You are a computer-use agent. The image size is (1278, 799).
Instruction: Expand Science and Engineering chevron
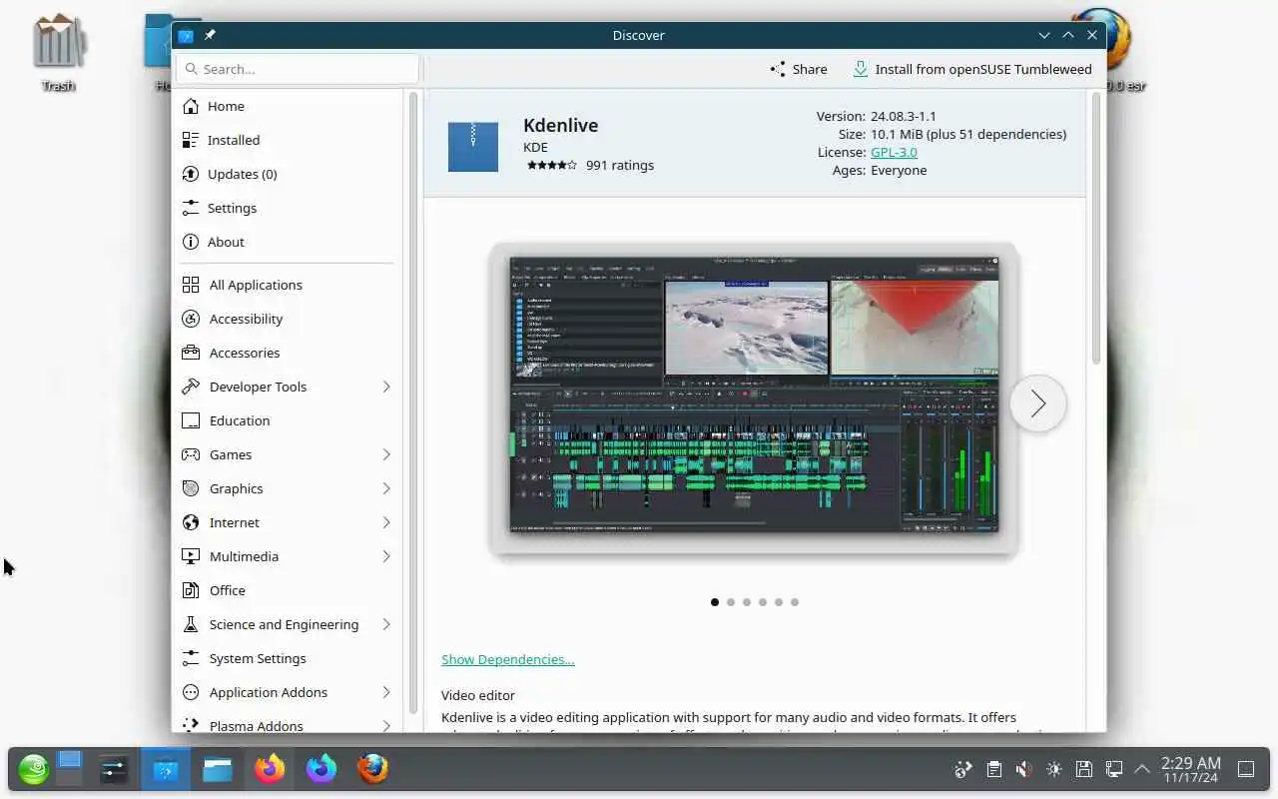pos(386,624)
